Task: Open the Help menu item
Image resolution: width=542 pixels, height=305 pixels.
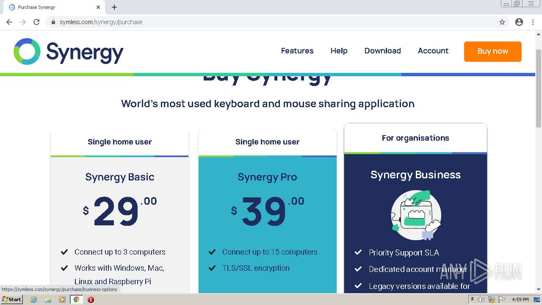Action: coord(339,51)
